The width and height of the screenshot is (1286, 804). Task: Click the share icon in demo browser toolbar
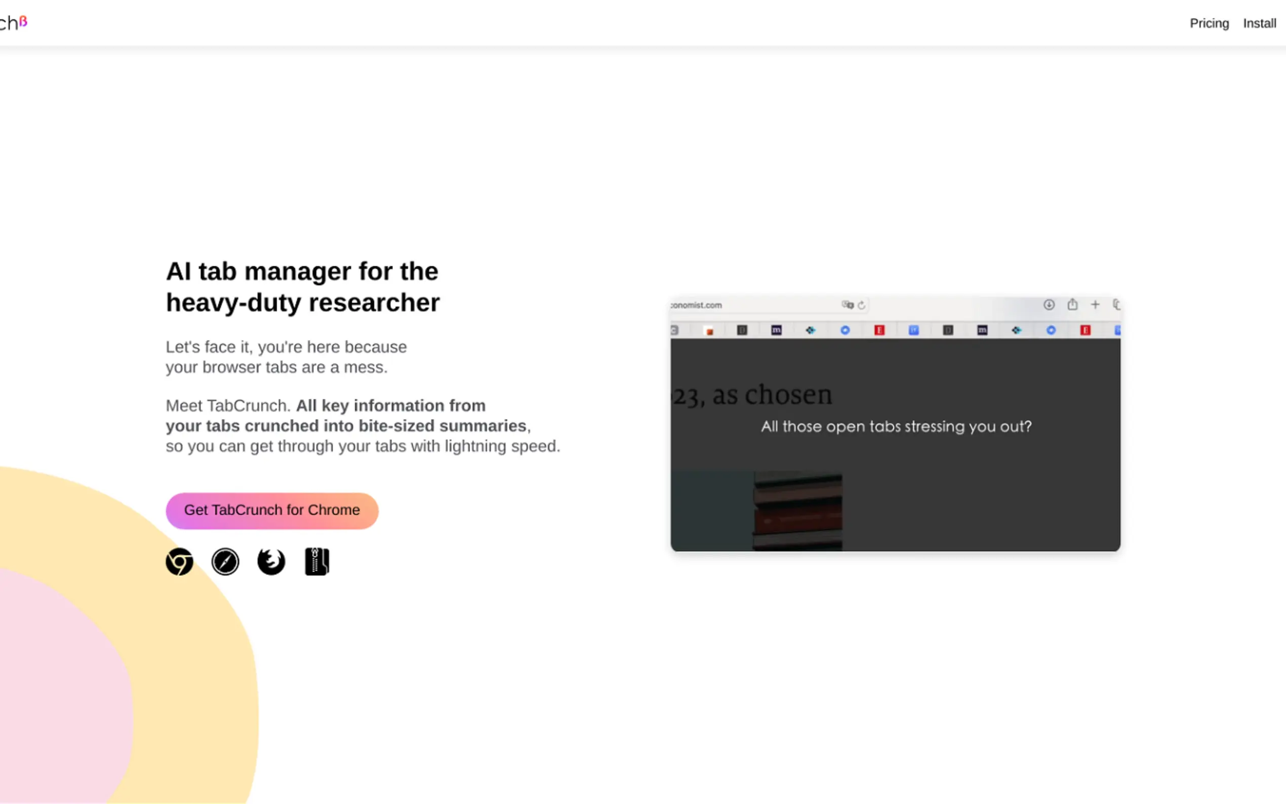(x=1072, y=305)
